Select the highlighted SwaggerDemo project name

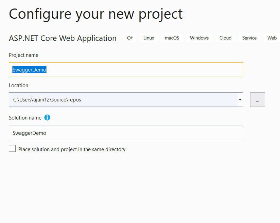[x=29, y=69]
